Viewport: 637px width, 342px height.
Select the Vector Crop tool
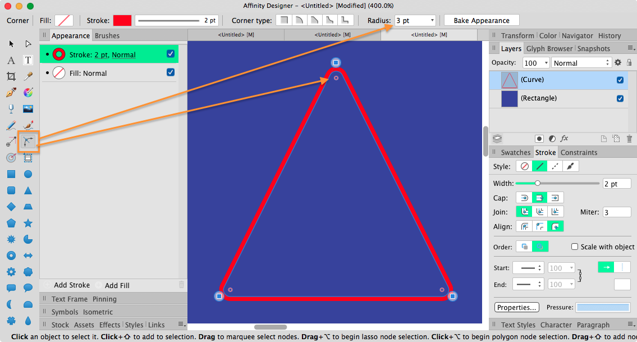click(x=12, y=77)
